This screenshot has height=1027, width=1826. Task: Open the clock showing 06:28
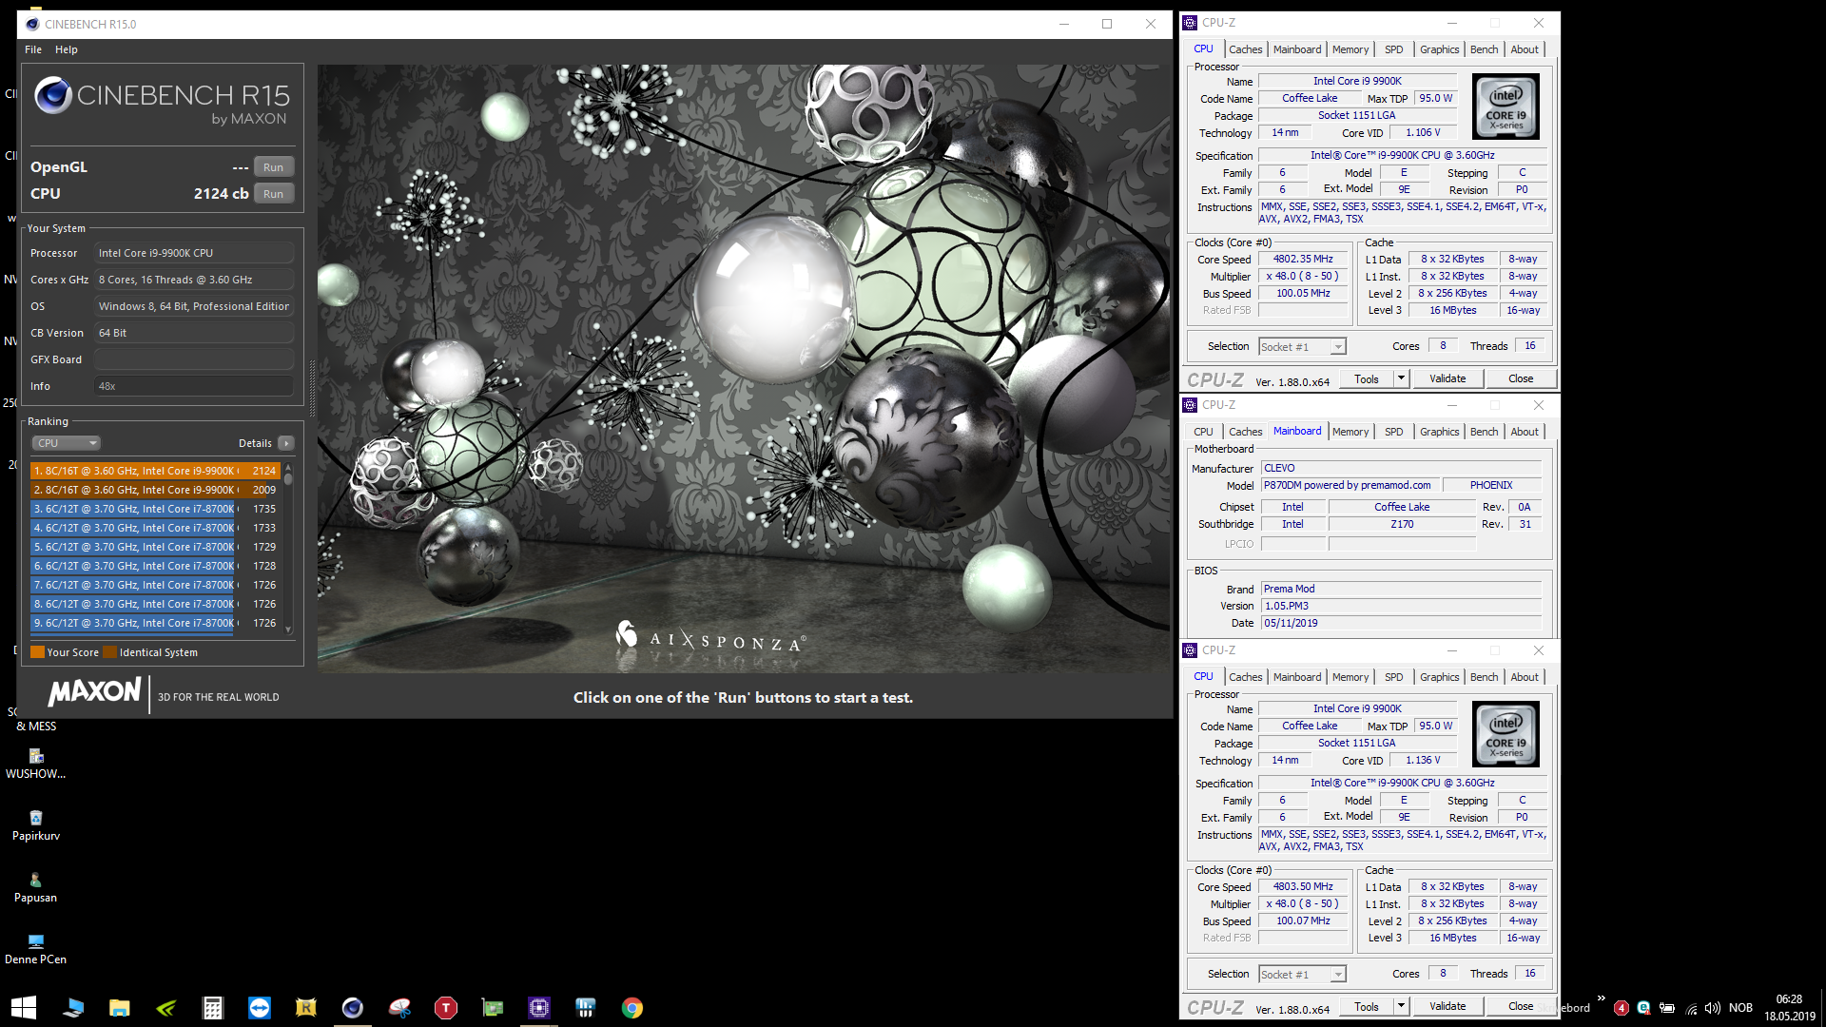pyautogui.click(x=1789, y=1008)
